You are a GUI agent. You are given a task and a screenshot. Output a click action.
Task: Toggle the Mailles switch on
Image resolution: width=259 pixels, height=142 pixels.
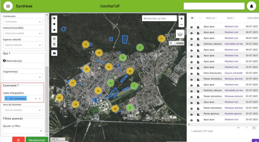coord(172,43)
